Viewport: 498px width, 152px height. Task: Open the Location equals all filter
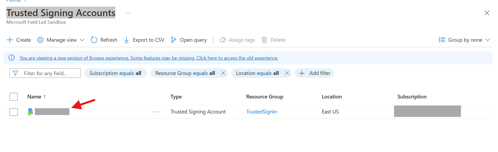coord(257,73)
